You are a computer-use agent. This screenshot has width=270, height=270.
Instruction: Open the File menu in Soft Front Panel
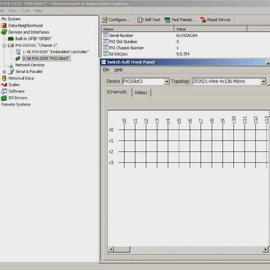(106, 70)
